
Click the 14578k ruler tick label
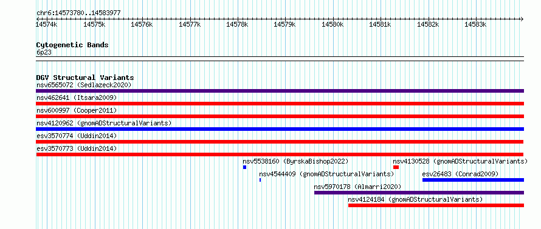[x=237, y=24]
